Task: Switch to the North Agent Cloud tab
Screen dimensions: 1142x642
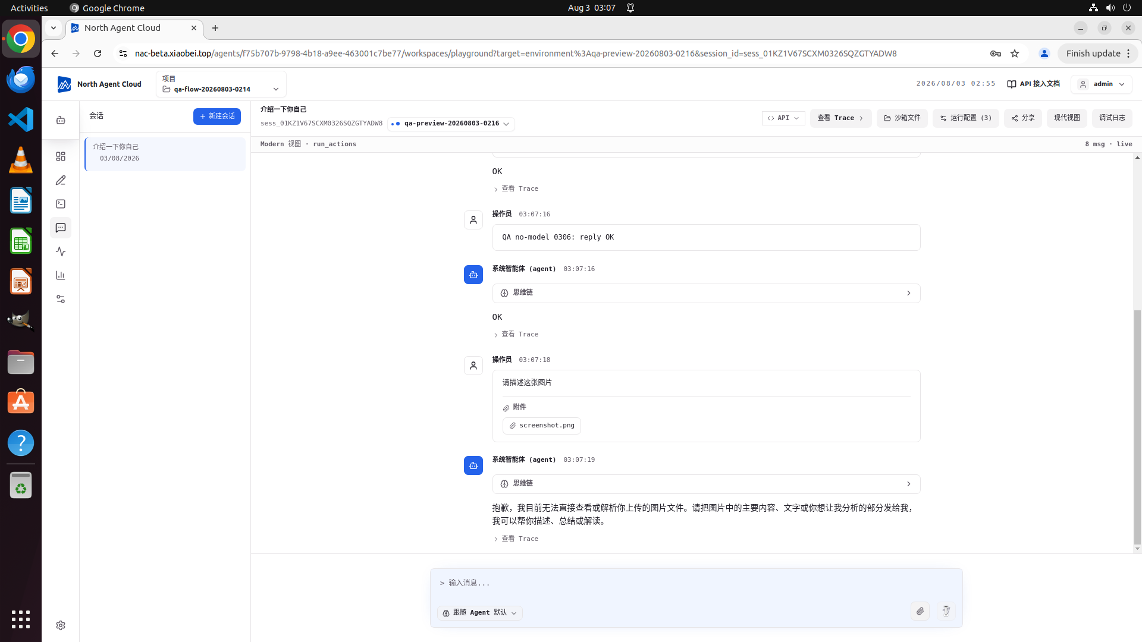Action: click(x=134, y=28)
